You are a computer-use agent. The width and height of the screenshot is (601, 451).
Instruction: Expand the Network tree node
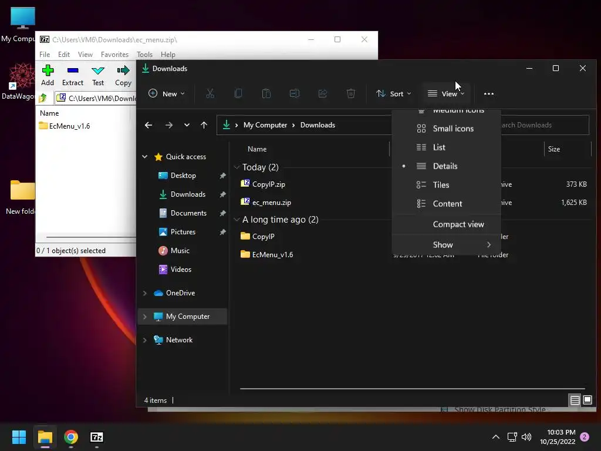click(145, 340)
